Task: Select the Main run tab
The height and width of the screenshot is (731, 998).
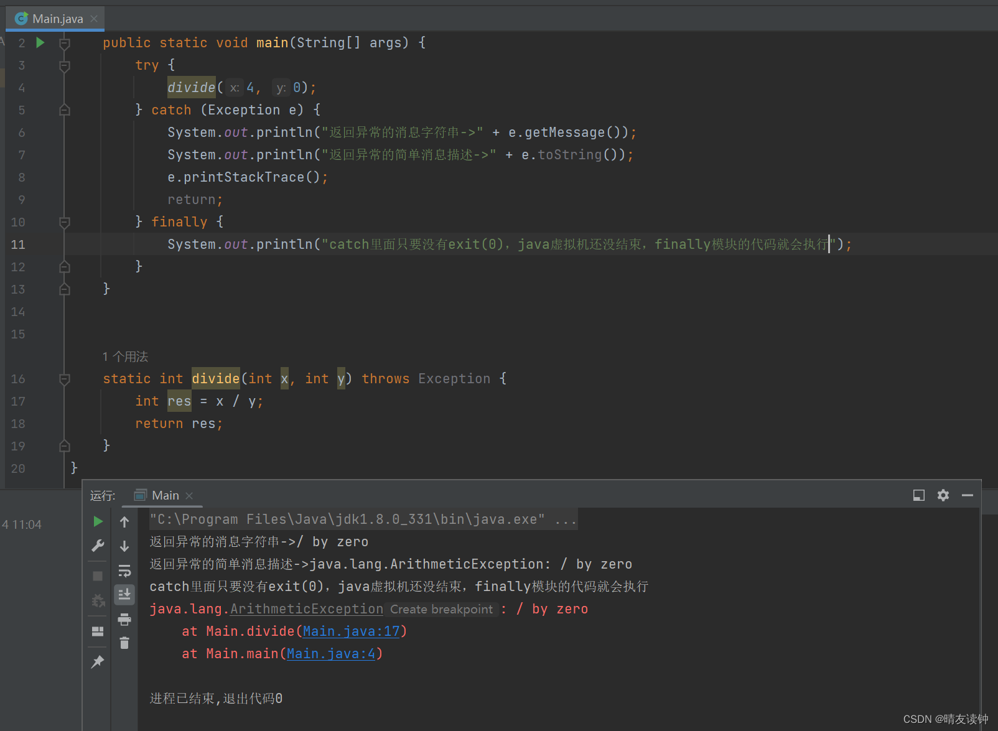Action: pos(164,495)
